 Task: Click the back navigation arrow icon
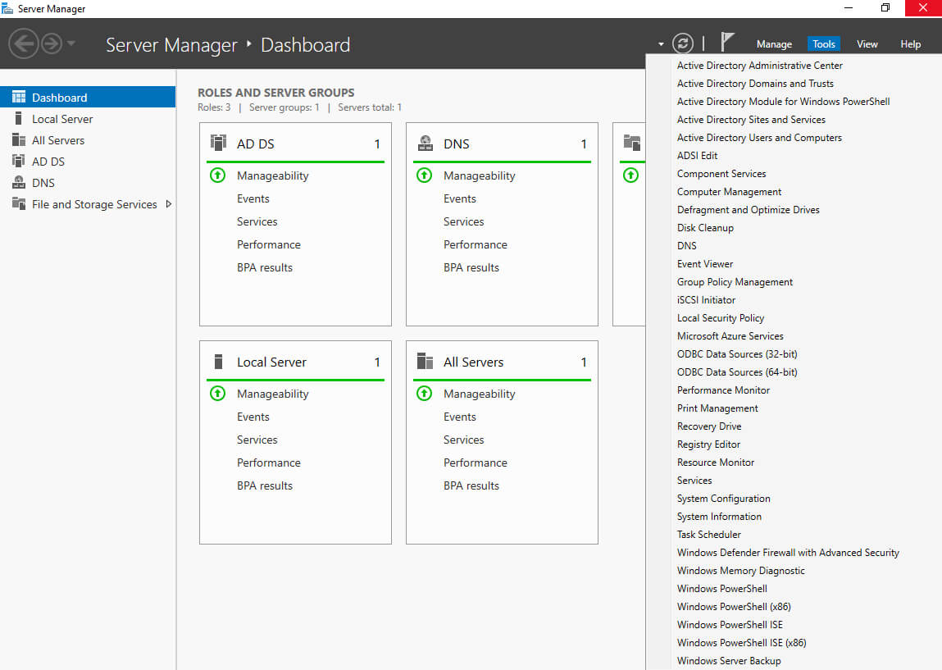pos(24,43)
